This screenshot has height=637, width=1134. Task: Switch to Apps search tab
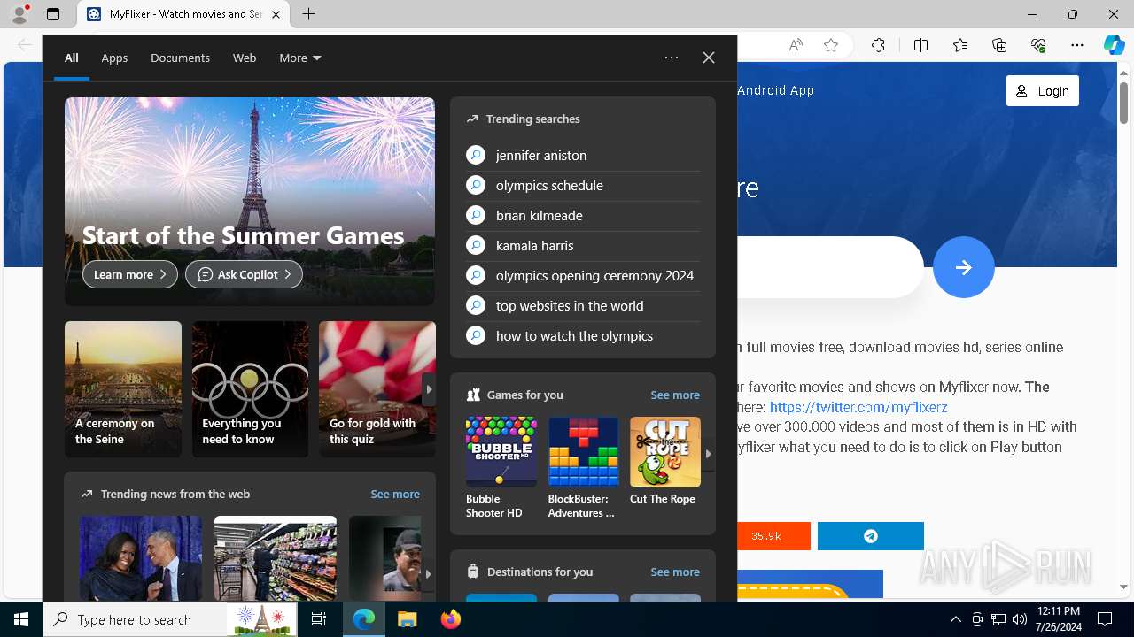pyautogui.click(x=114, y=58)
